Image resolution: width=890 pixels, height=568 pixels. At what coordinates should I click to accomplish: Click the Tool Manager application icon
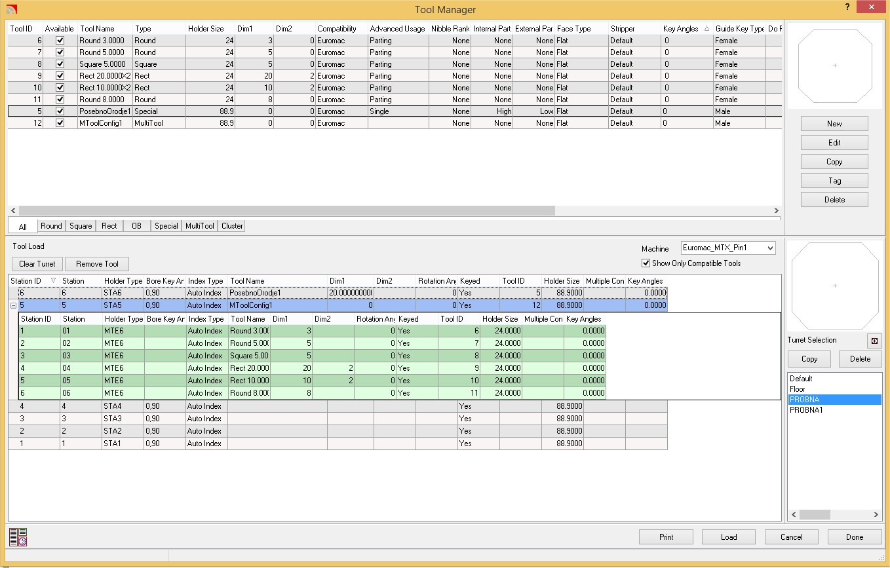click(x=11, y=9)
